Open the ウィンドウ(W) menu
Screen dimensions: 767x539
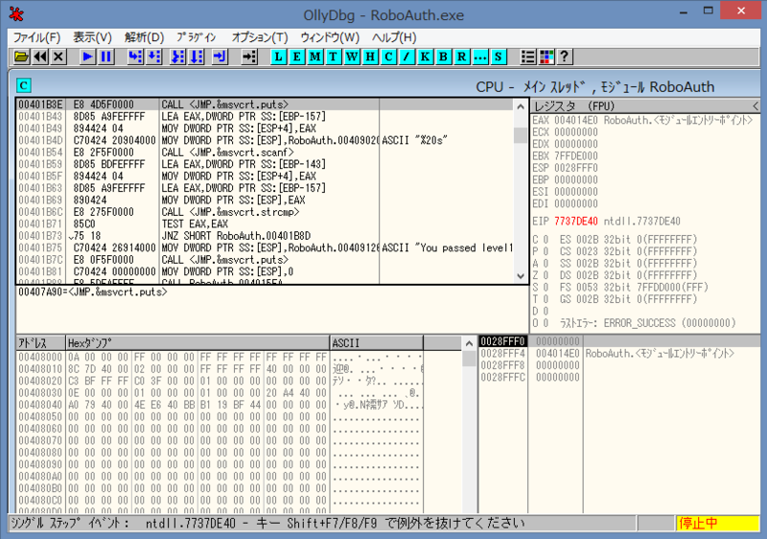click(330, 37)
